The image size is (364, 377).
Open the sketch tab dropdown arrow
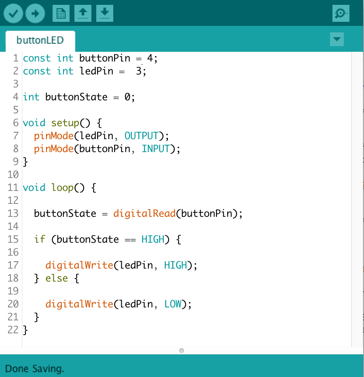(x=337, y=40)
